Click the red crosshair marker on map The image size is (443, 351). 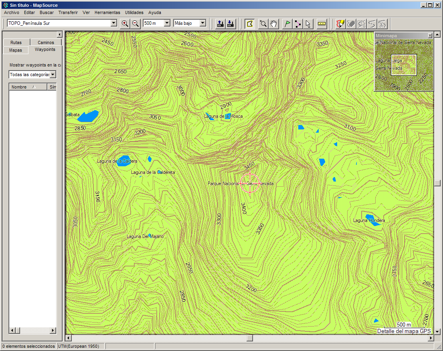[x=250, y=183]
